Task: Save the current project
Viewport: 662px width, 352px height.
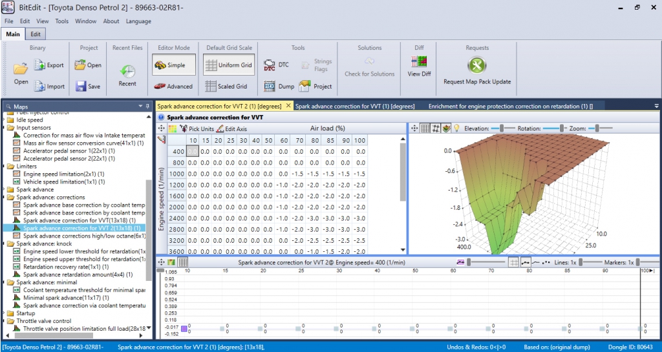Action: coord(88,86)
